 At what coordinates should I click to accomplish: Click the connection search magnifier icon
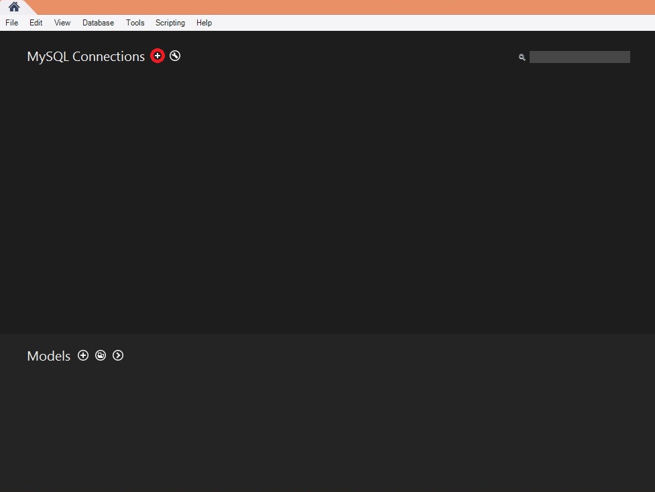click(x=522, y=57)
